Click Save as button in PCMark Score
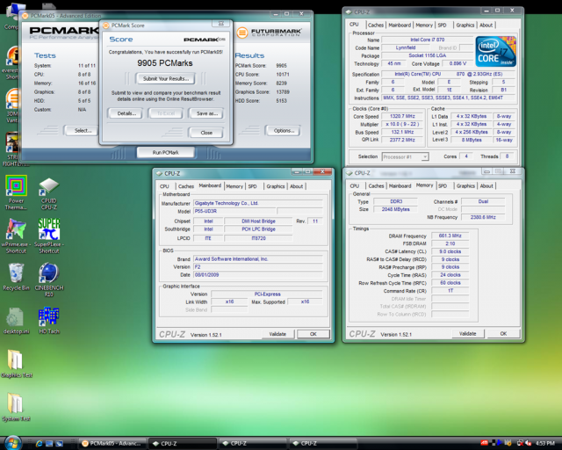 207,113
